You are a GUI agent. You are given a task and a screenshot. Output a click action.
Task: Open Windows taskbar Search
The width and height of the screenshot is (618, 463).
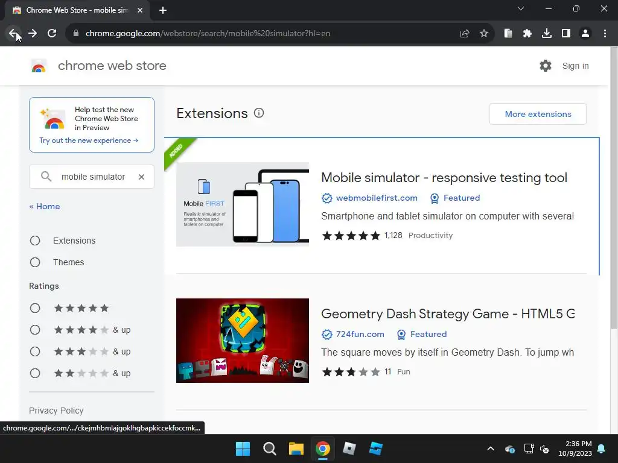pos(270,449)
